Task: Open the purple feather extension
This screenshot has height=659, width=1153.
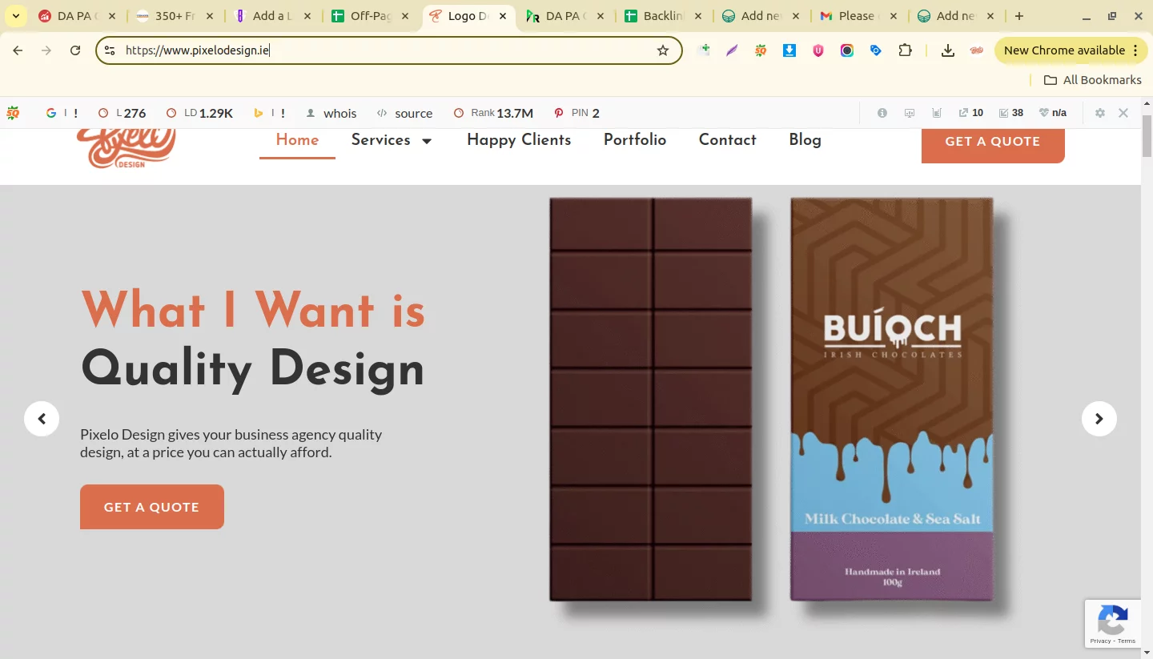Action: click(x=732, y=50)
